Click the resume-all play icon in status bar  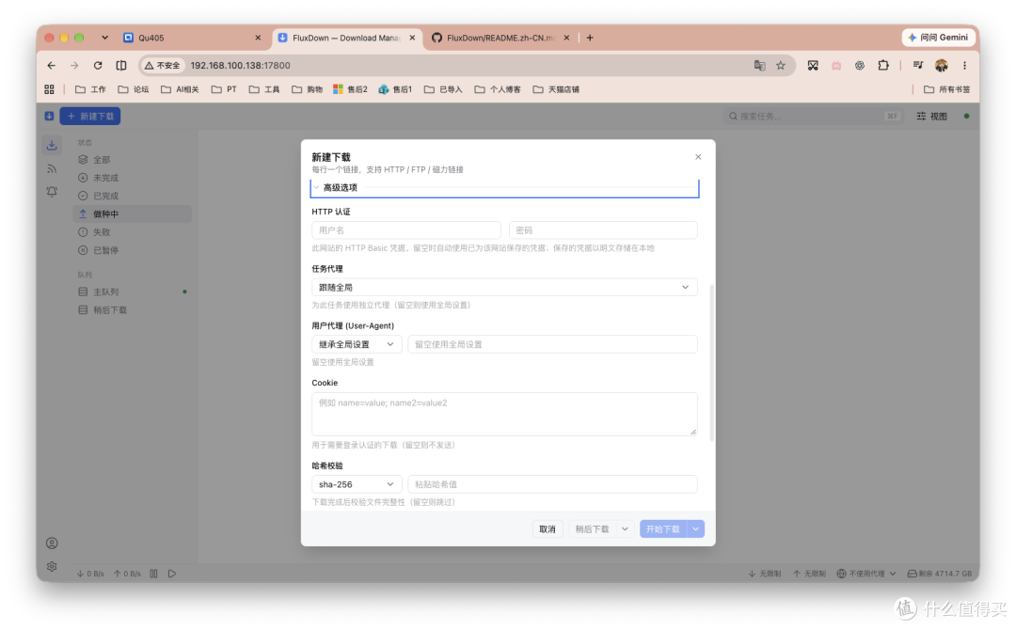(172, 574)
